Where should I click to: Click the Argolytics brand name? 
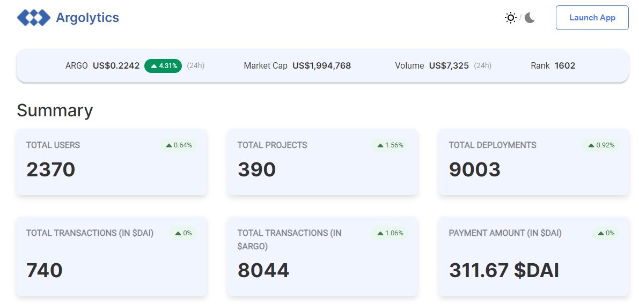(x=87, y=18)
